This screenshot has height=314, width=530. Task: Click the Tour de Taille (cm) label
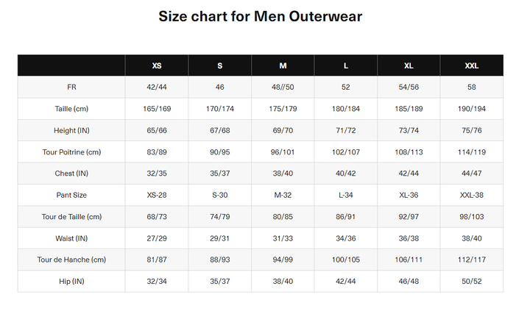coord(71,217)
